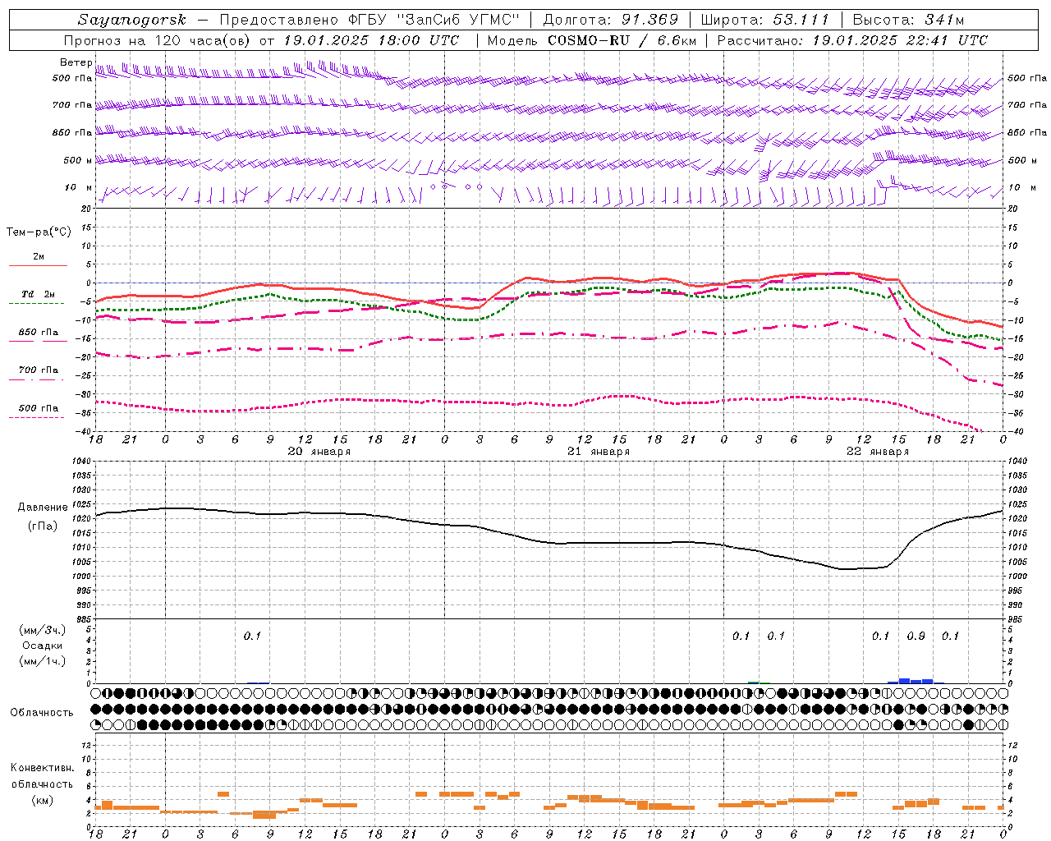This screenshot has width=1051, height=841.
Task: Click the red solid 2м legend line
Action: point(38,266)
